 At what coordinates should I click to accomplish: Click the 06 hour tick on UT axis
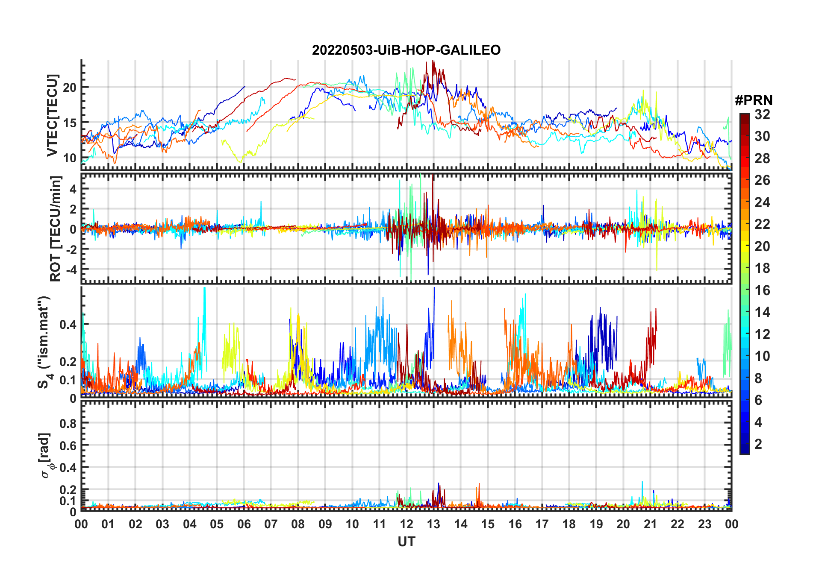244,524
